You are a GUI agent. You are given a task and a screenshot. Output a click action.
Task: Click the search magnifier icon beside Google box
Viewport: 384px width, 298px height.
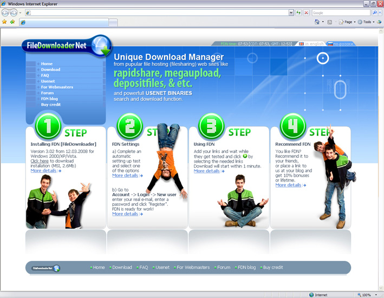click(374, 12)
